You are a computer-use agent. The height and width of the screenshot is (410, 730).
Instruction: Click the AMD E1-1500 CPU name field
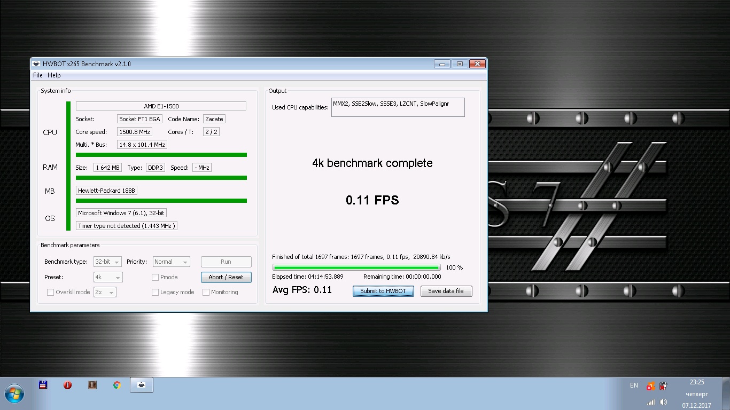(161, 106)
